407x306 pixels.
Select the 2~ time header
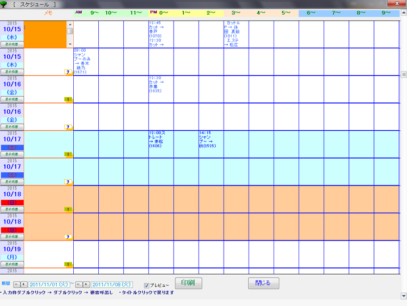coord(211,13)
